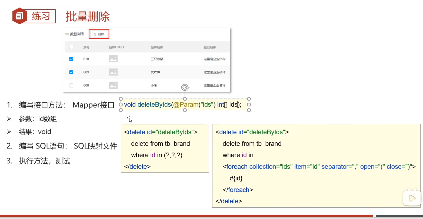The width and height of the screenshot is (423, 219).
Task: Click the 品牌LOGO column header
Action: (116, 47)
